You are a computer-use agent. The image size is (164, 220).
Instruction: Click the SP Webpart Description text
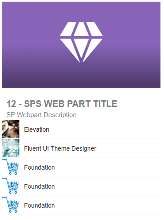pos(41,115)
